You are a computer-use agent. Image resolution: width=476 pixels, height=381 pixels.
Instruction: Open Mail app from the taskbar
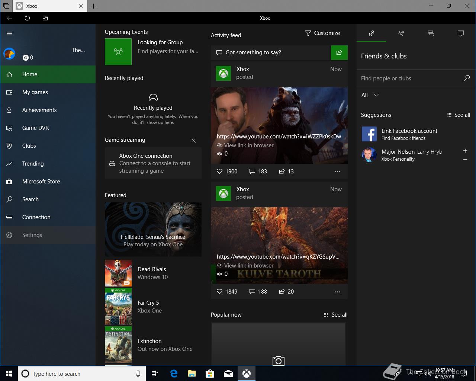228,374
